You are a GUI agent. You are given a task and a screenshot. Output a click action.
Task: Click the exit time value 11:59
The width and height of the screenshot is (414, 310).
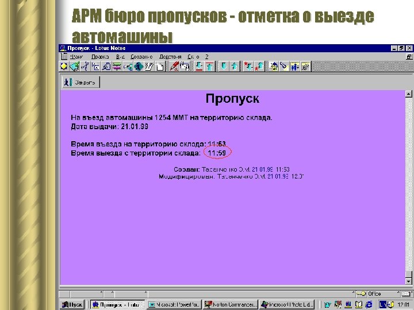(x=217, y=153)
